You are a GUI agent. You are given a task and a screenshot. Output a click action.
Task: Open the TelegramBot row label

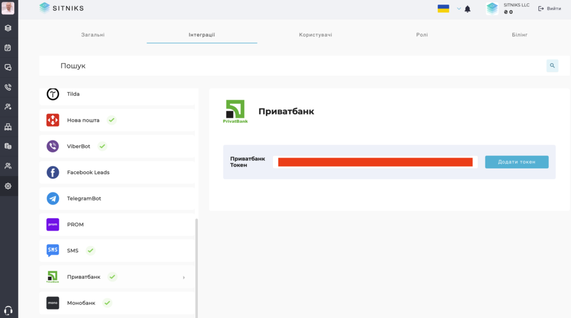84,199
